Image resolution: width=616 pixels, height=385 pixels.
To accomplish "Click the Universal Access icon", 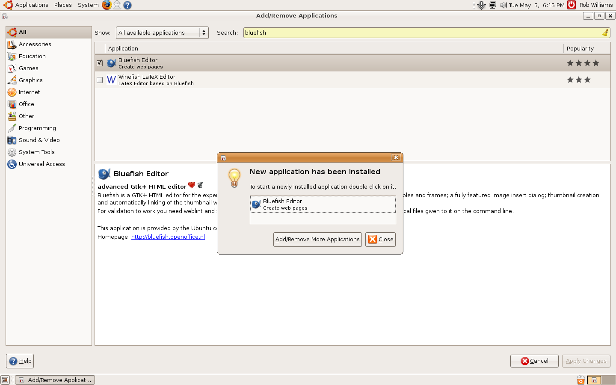I will pos(12,164).
